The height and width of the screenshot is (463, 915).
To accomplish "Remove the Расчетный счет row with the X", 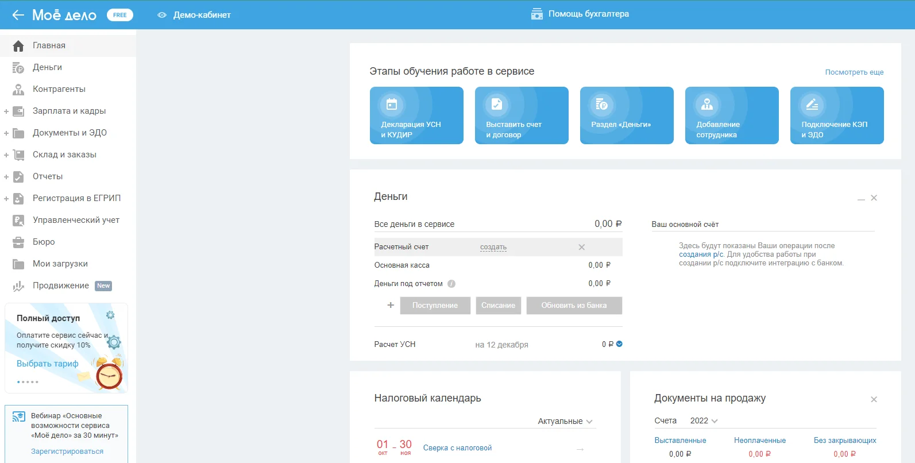I will pyautogui.click(x=581, y=247).
